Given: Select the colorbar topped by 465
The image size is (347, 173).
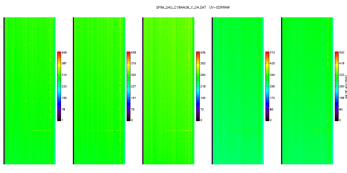Looking at the screenshot, I should point(59,86).
